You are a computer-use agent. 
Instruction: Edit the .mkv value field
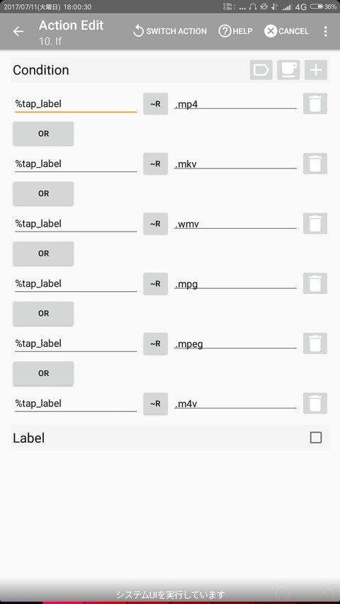(x=235, y=164)
